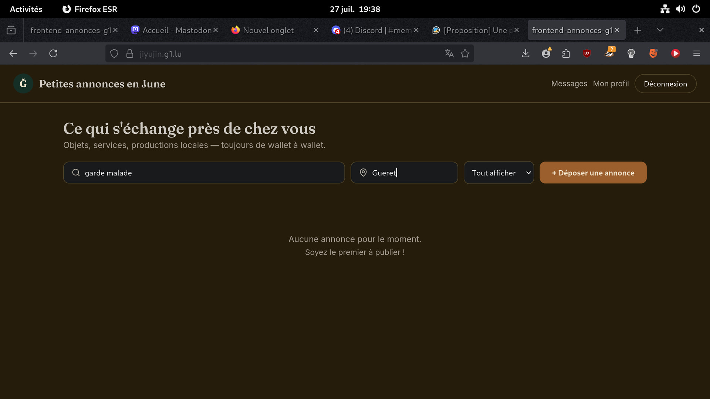The width and height of the screenshot is (710, 399).
Task: Expand the list all tabs chevron
Action: pyautogui.click(x=660, y=30)
